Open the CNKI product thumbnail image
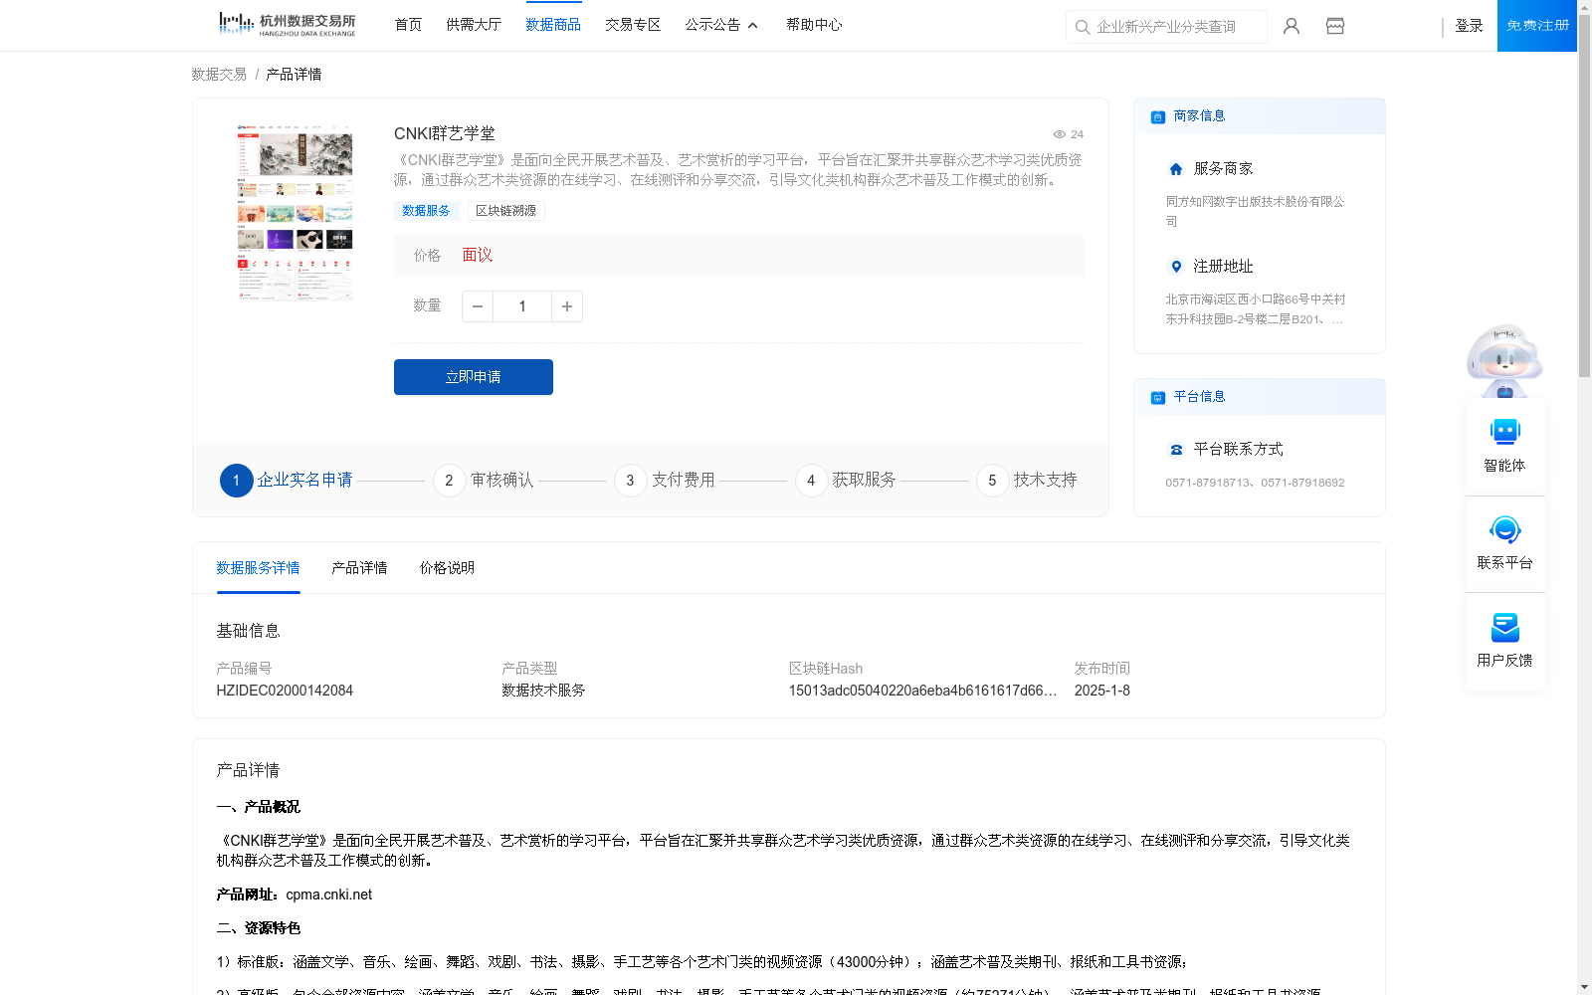 click(295, 212)
